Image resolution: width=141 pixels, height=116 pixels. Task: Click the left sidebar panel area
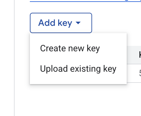(7, 58)
